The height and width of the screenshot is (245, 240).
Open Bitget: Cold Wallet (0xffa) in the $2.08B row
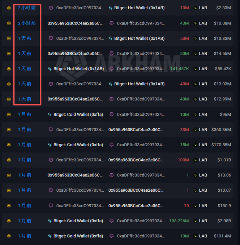click(78, 221)
